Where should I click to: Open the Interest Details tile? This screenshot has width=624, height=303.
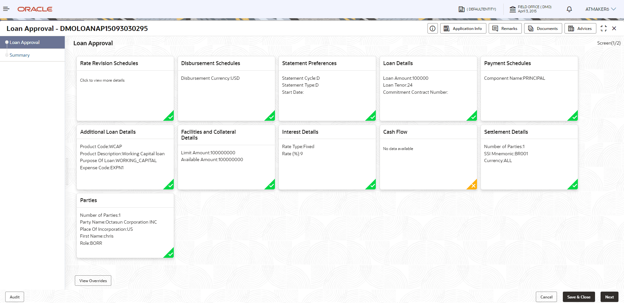(x=327, y=157)
